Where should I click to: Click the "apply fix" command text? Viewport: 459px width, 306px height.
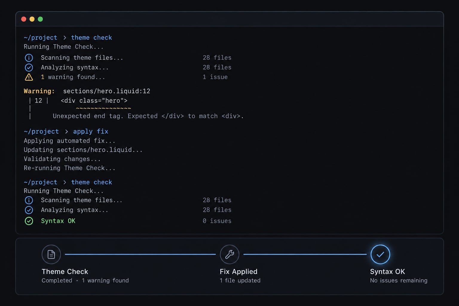coord(91,131)
